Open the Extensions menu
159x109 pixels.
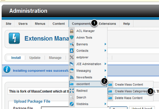[x=107, y=24]
